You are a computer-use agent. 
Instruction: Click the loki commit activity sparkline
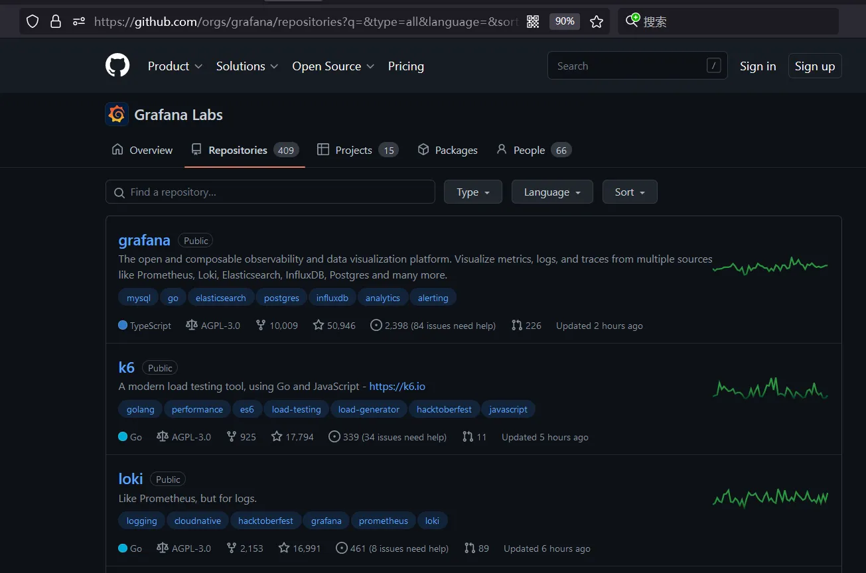770,497
